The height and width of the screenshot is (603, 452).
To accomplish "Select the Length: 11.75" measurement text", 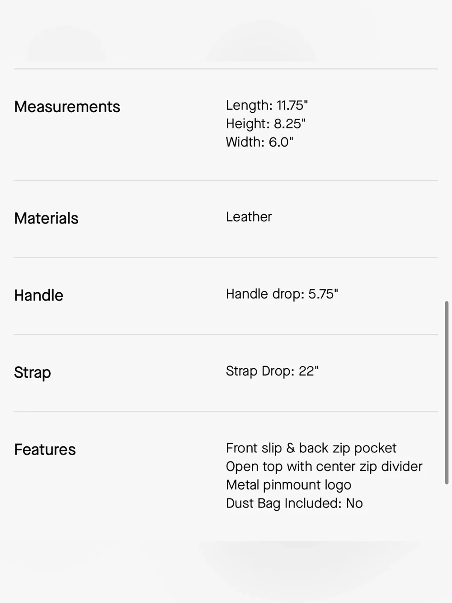I will tap(267, 105).
